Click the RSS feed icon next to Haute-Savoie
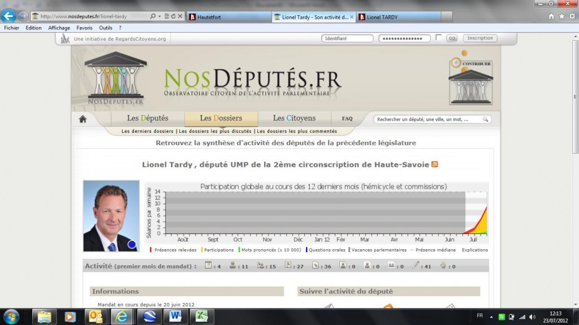Image resolution: width=579 pixels, height=325 pixels. [435, 164]
